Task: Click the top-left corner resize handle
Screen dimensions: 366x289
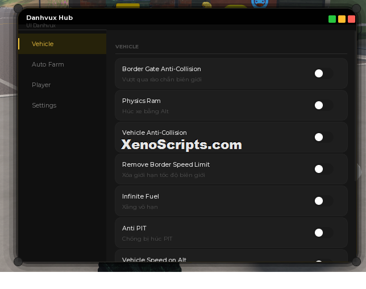Action: point(18,9)
